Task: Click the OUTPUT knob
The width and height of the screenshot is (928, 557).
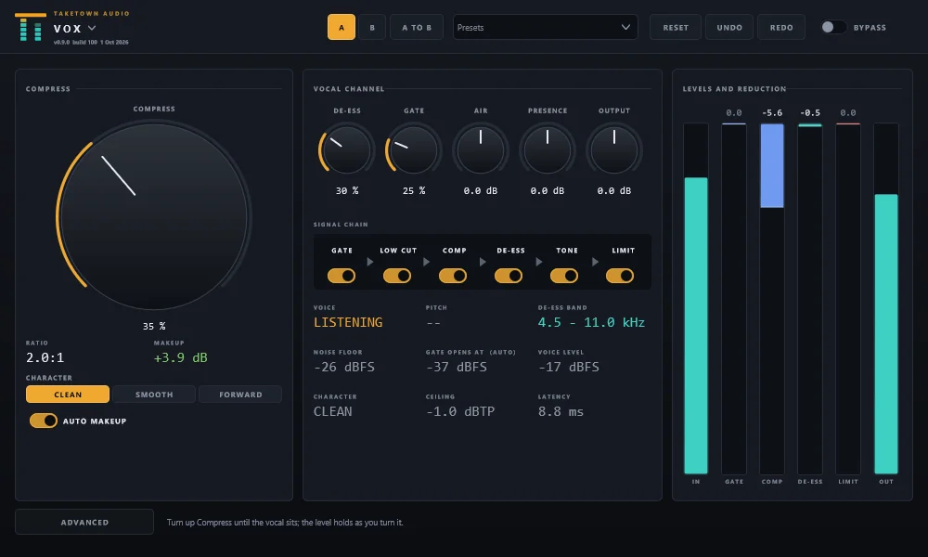Action: pyautogui.click(x=614, y=149)
